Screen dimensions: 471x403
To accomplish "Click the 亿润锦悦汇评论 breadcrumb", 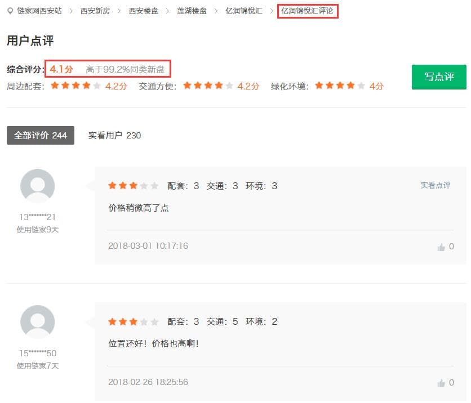I will coord(308,11).
